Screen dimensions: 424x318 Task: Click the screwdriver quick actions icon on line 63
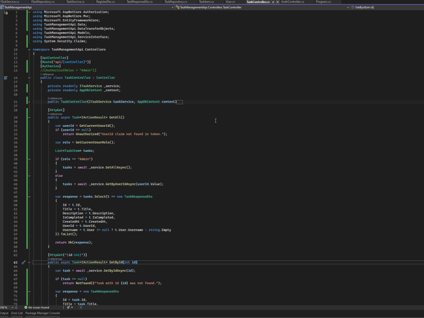point(23,262)
